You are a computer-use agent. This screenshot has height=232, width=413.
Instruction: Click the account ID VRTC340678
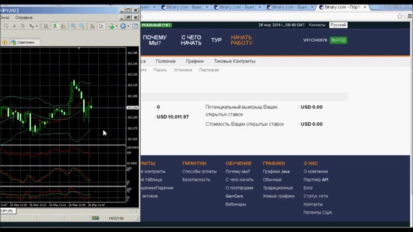coord(315,40)
